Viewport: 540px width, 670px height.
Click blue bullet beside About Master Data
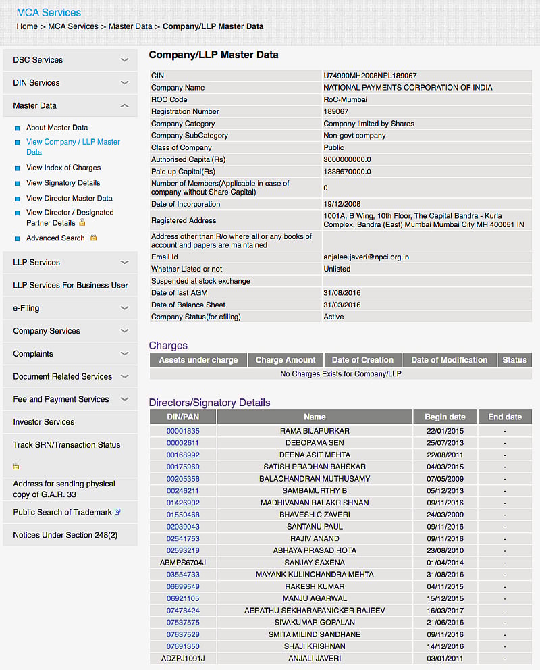tap(18, 128)
